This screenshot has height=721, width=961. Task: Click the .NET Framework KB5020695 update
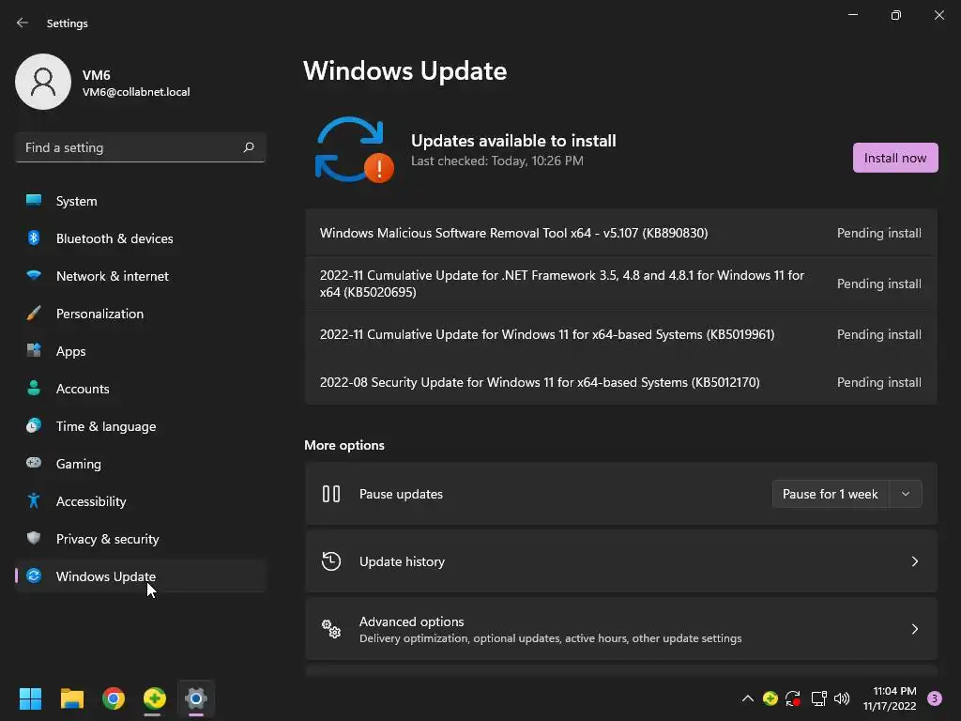[x=621, y=284]
